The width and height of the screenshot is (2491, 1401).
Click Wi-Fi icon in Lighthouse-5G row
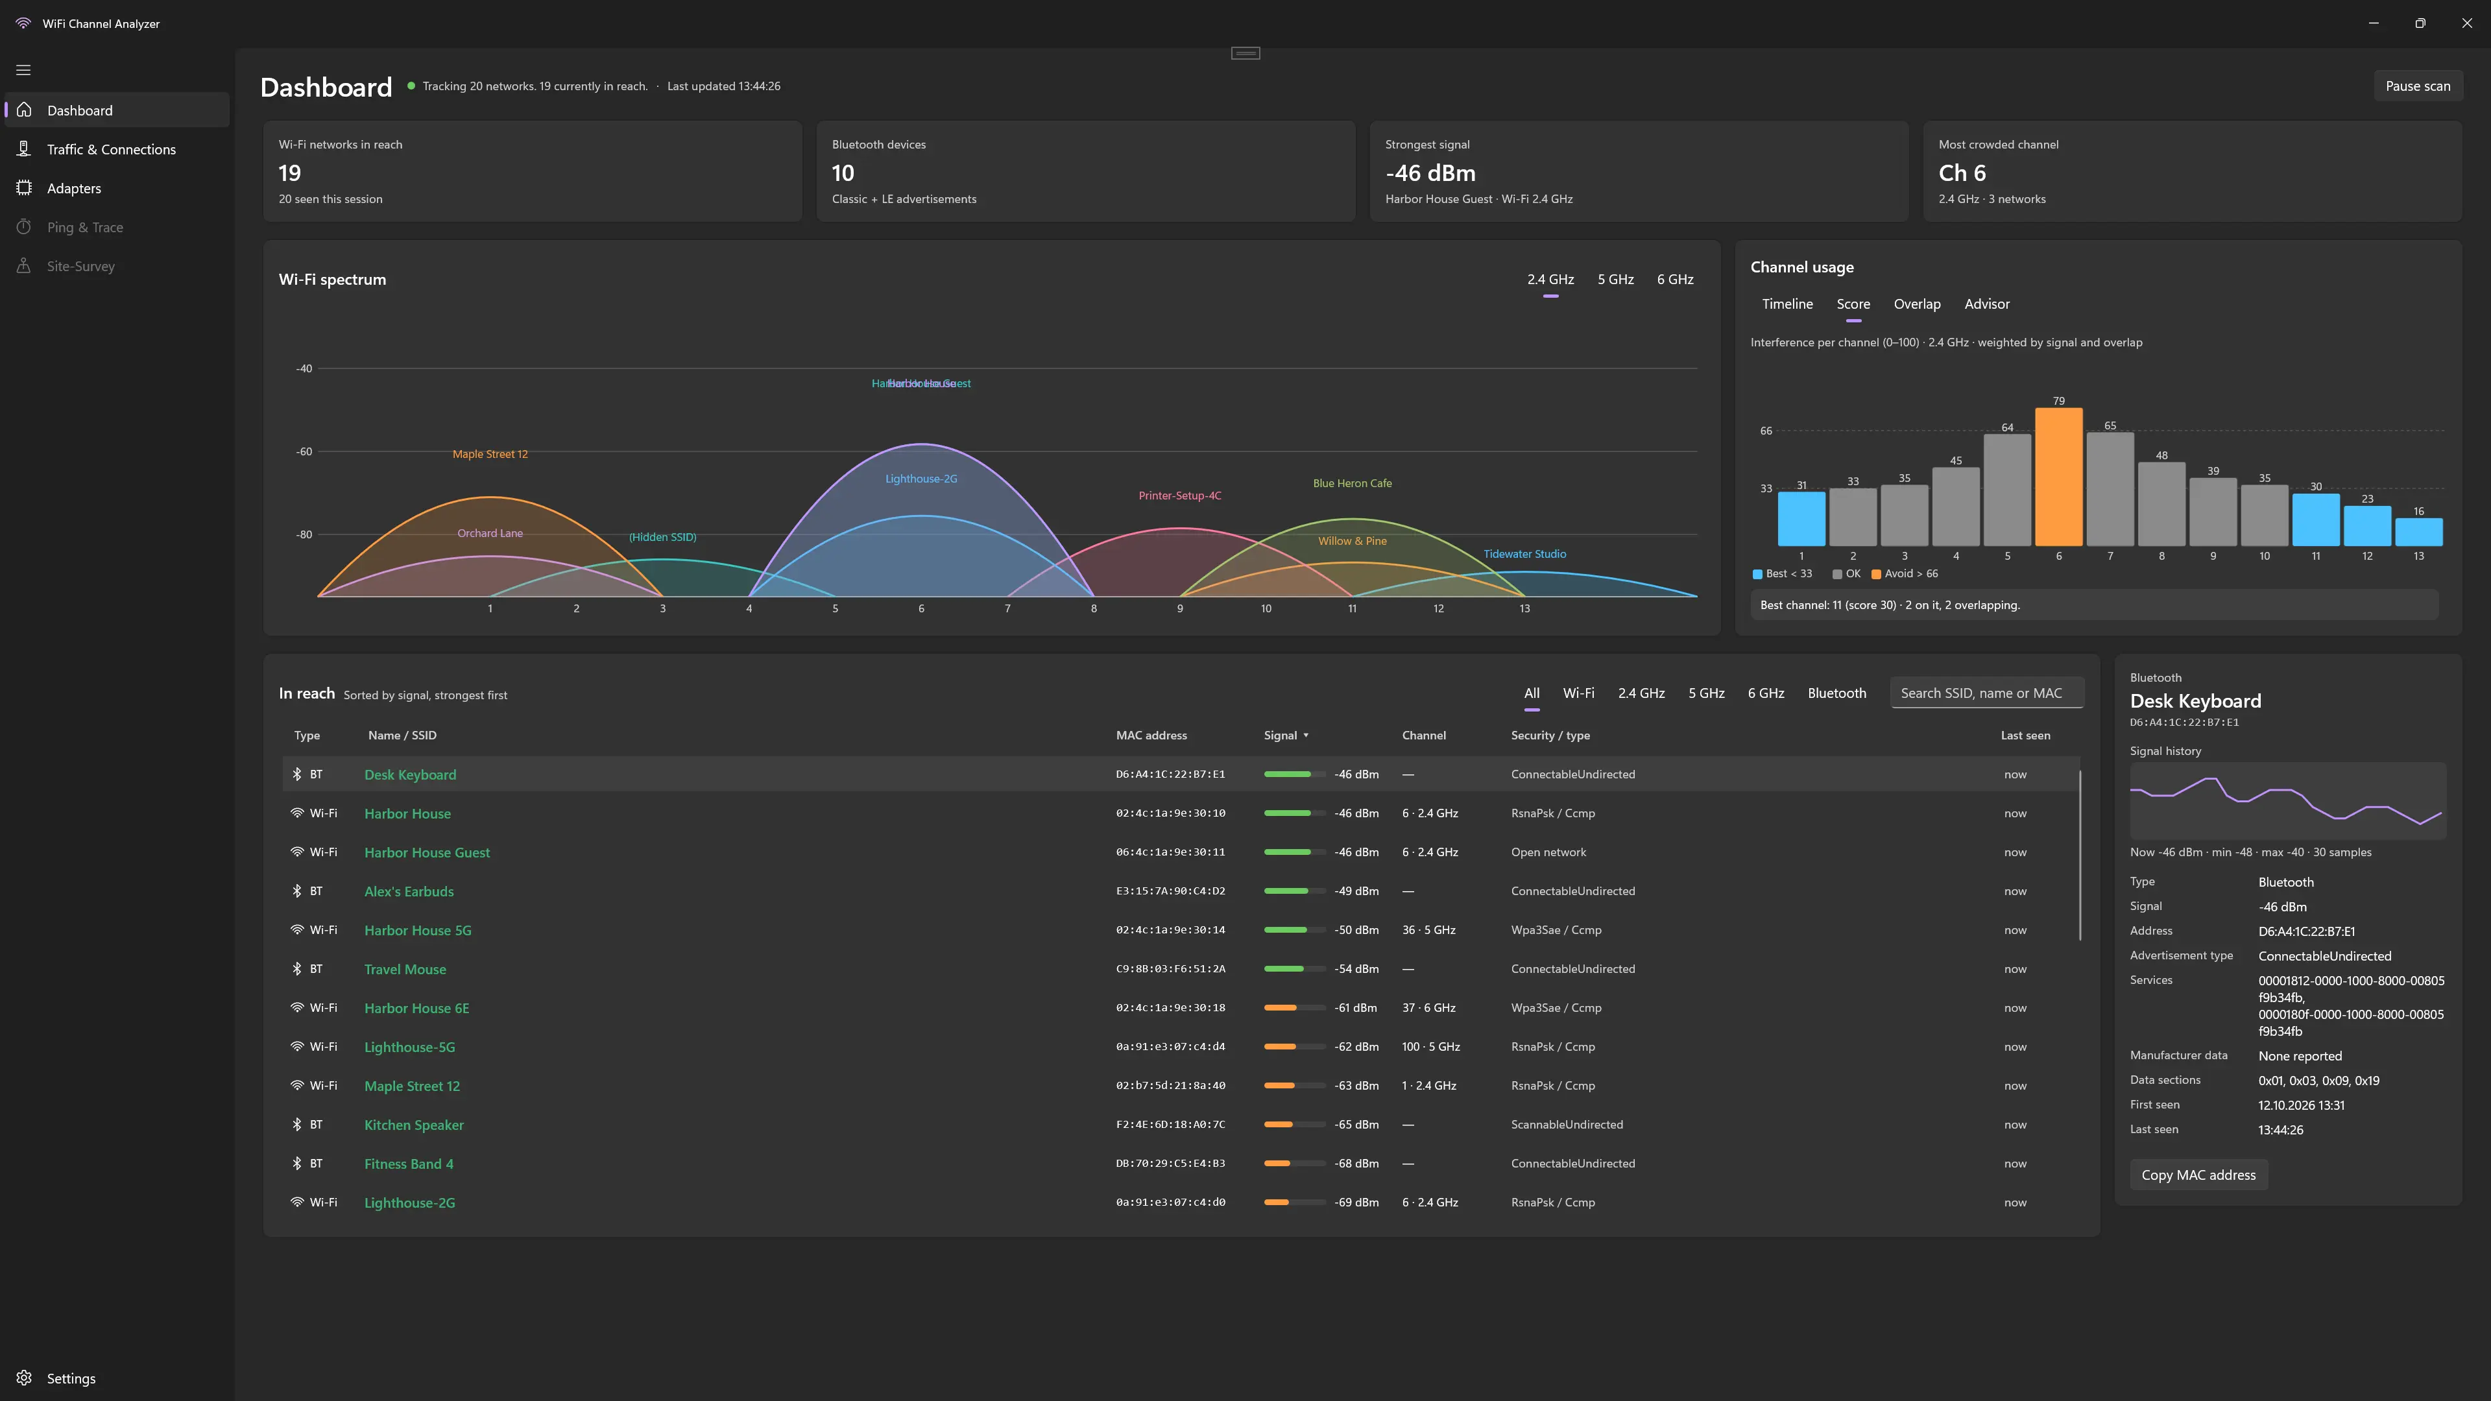tap(297, 1046)
